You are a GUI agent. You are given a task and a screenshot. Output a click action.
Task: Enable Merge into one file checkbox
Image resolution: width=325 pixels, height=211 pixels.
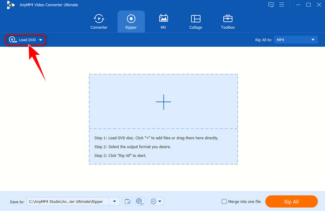click(x=224, y=201)
